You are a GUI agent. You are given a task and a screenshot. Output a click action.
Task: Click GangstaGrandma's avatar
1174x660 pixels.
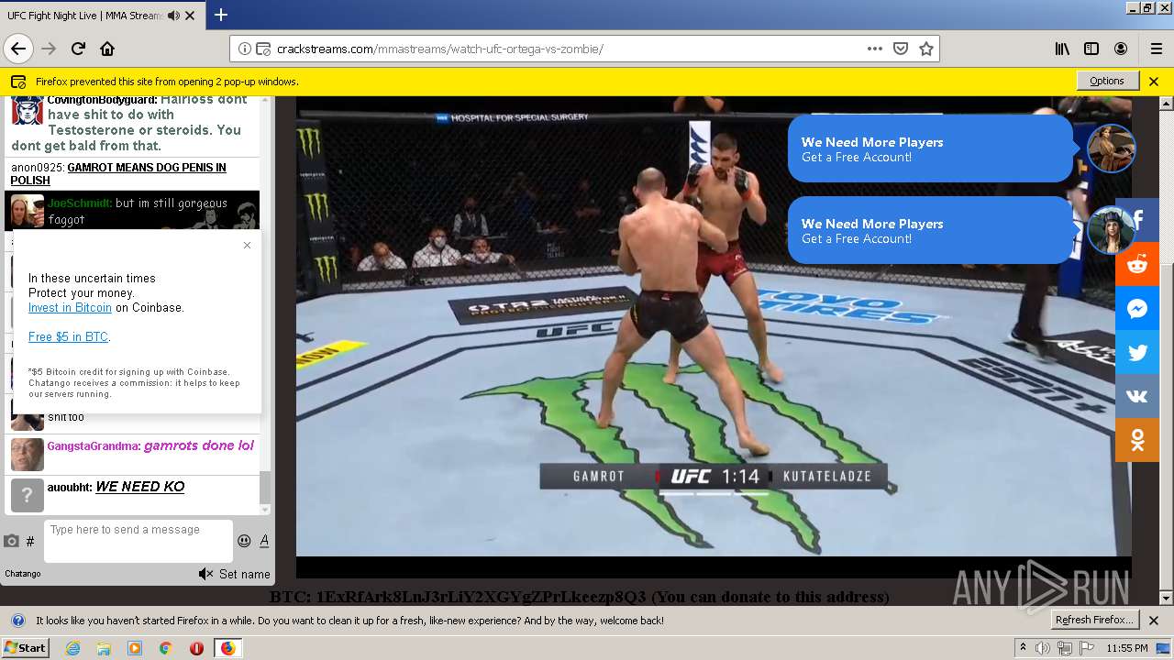[27, 455]
